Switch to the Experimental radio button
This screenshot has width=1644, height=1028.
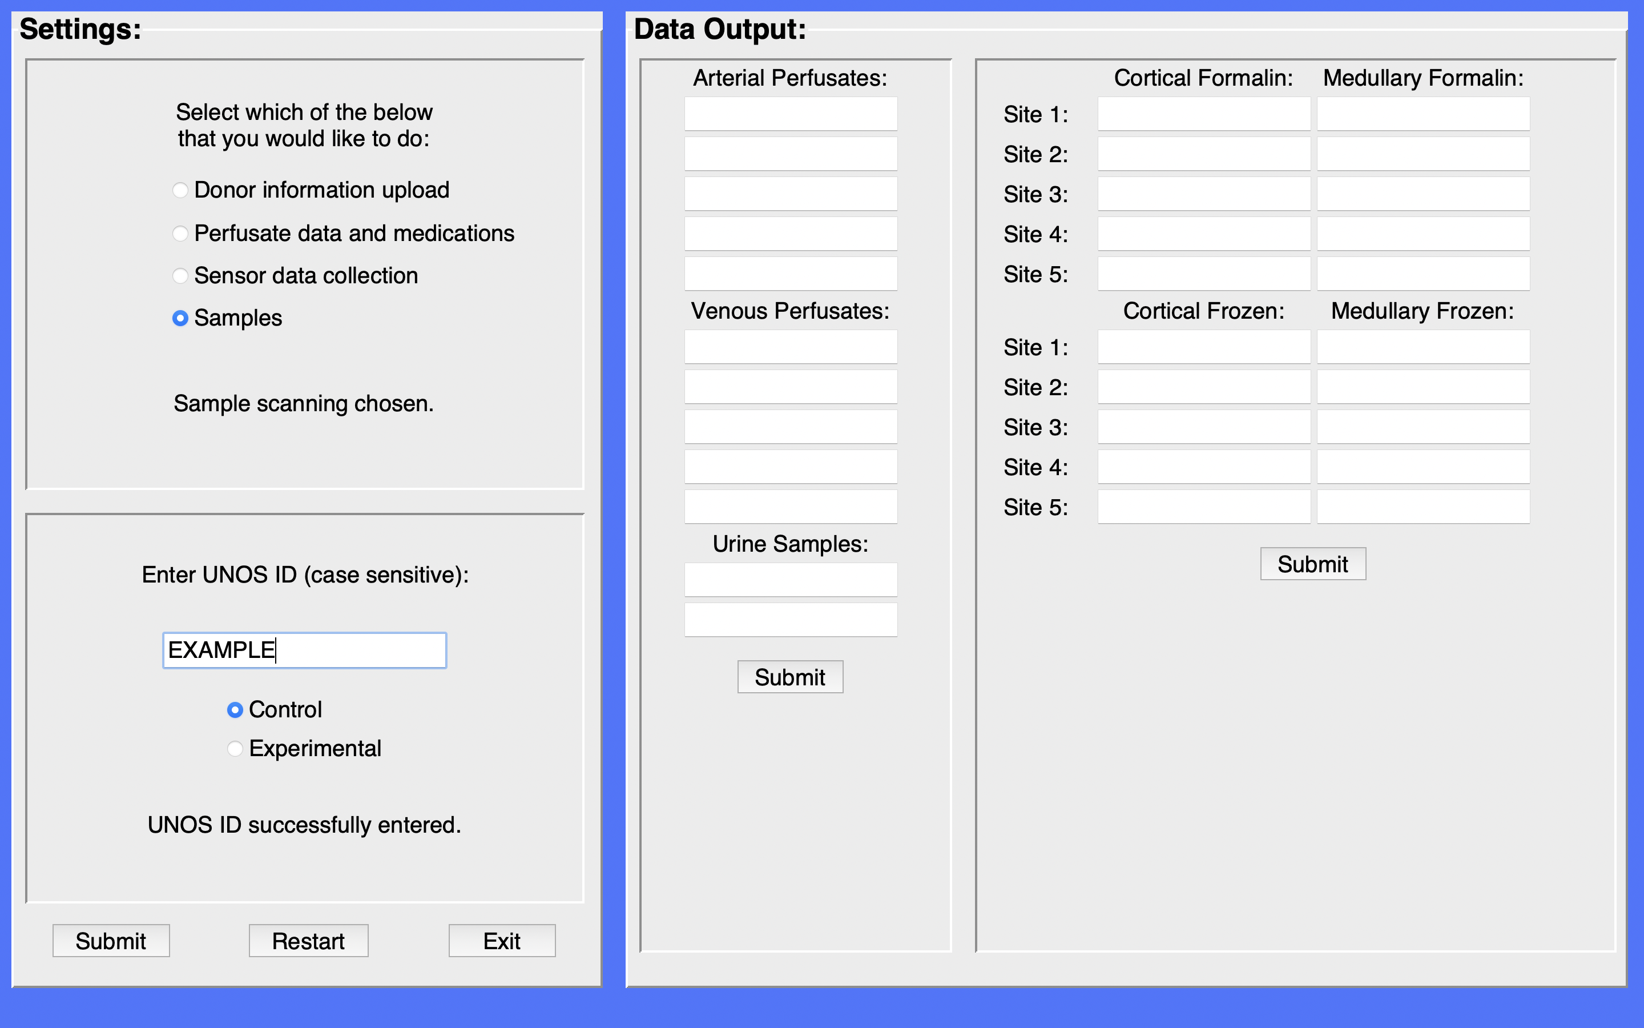tap(235, 749)
